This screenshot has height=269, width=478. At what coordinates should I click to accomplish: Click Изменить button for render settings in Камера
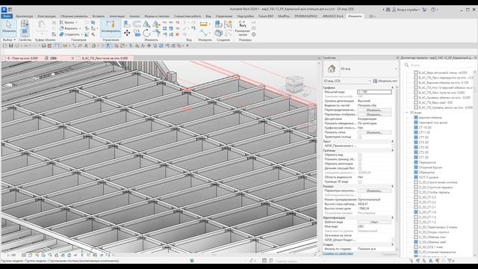(x=374, y=191)
